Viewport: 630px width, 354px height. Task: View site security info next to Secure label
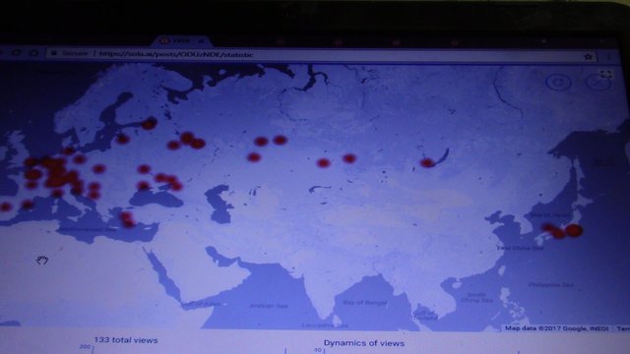point(54,53)
